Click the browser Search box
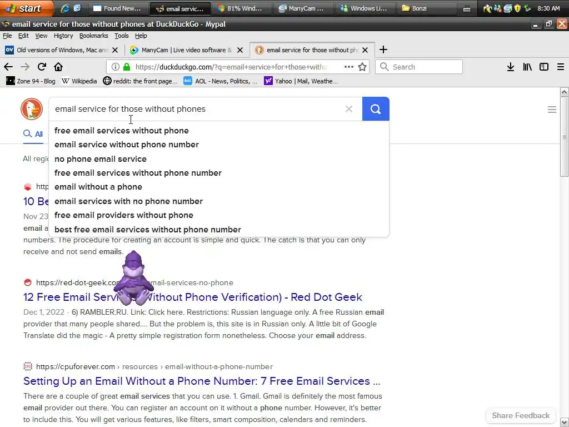Screen dimensions: 569x427 point(419,67)
